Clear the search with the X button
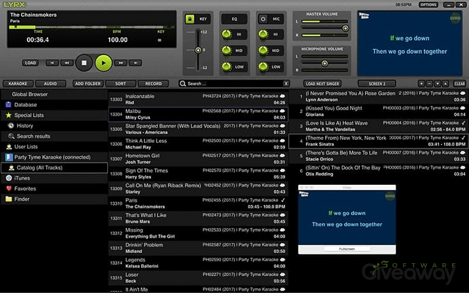This screenshot has height=293, width=469. coord(286,83)
